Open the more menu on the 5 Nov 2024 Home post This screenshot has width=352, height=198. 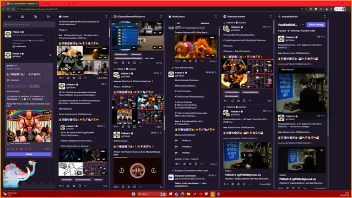(x=85, y=78)
